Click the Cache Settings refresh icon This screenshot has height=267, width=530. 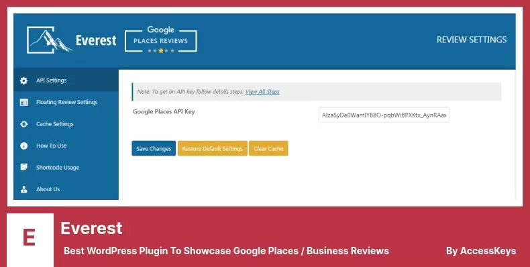pos(23,124)
